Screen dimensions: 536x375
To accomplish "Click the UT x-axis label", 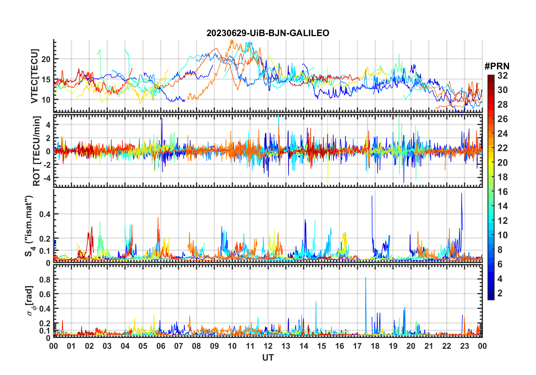I will tap(268, 358).
